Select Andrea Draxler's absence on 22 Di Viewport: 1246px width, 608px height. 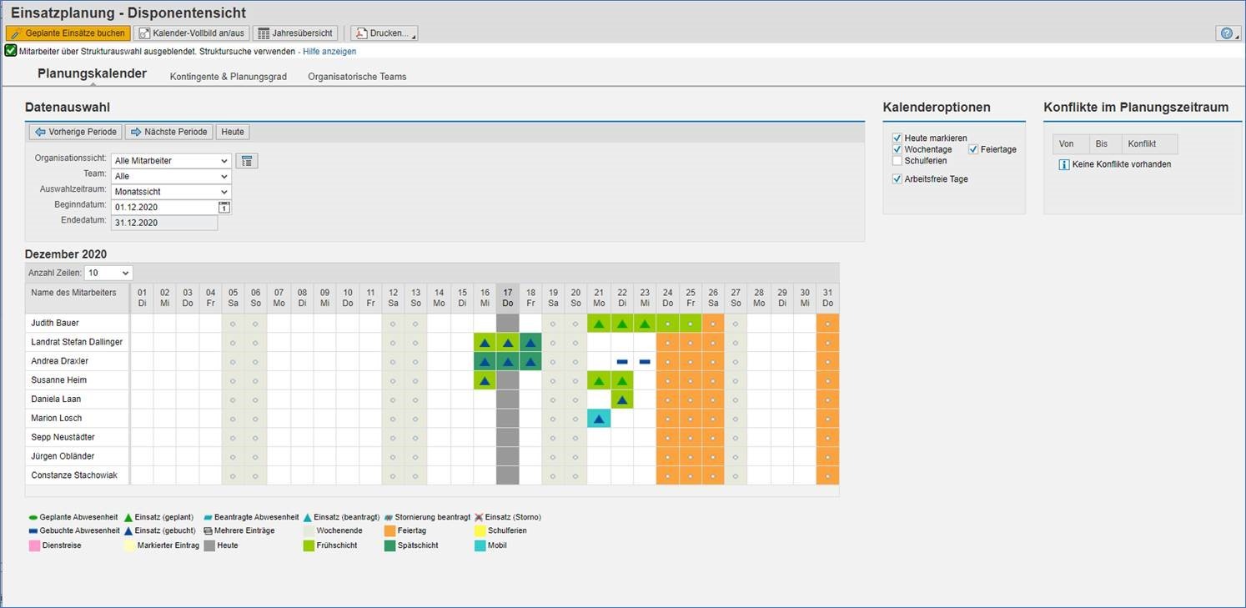[622, 362]
